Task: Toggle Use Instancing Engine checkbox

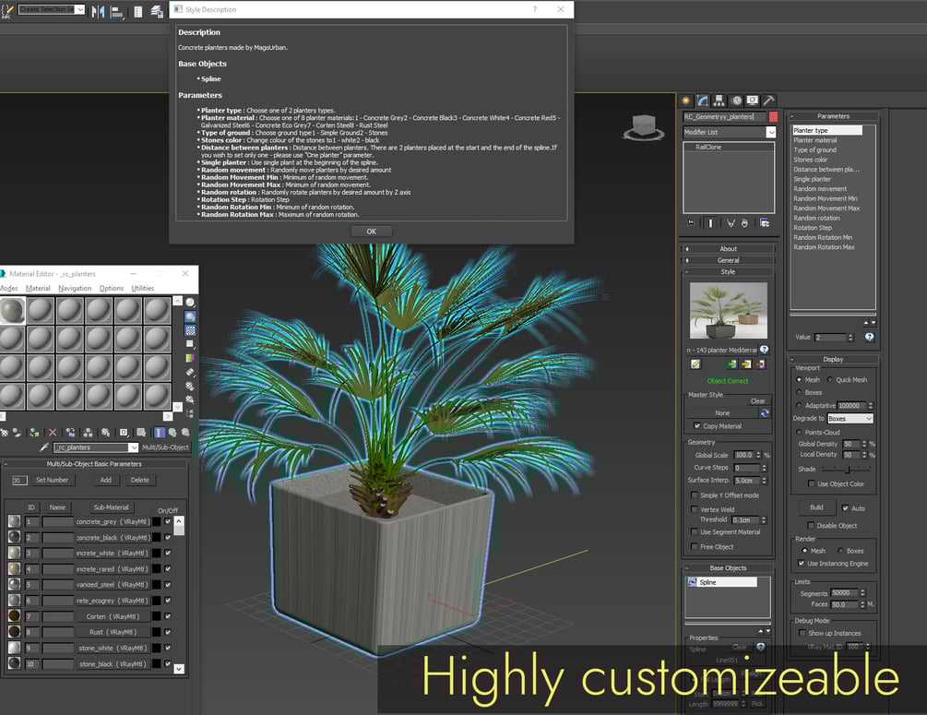Action: [x=801, y=564]
